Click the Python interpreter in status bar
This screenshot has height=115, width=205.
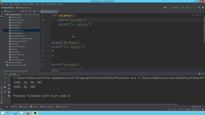point(196,109)
